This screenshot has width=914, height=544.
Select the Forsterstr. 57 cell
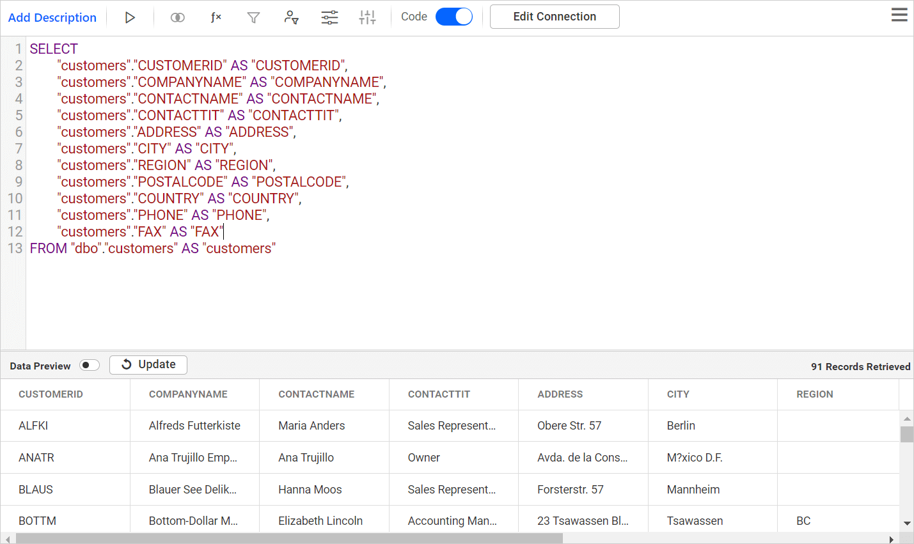(583, 490)
